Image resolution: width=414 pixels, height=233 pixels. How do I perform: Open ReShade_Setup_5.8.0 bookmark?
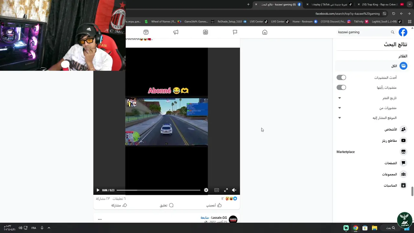click(x=232, y=22)
